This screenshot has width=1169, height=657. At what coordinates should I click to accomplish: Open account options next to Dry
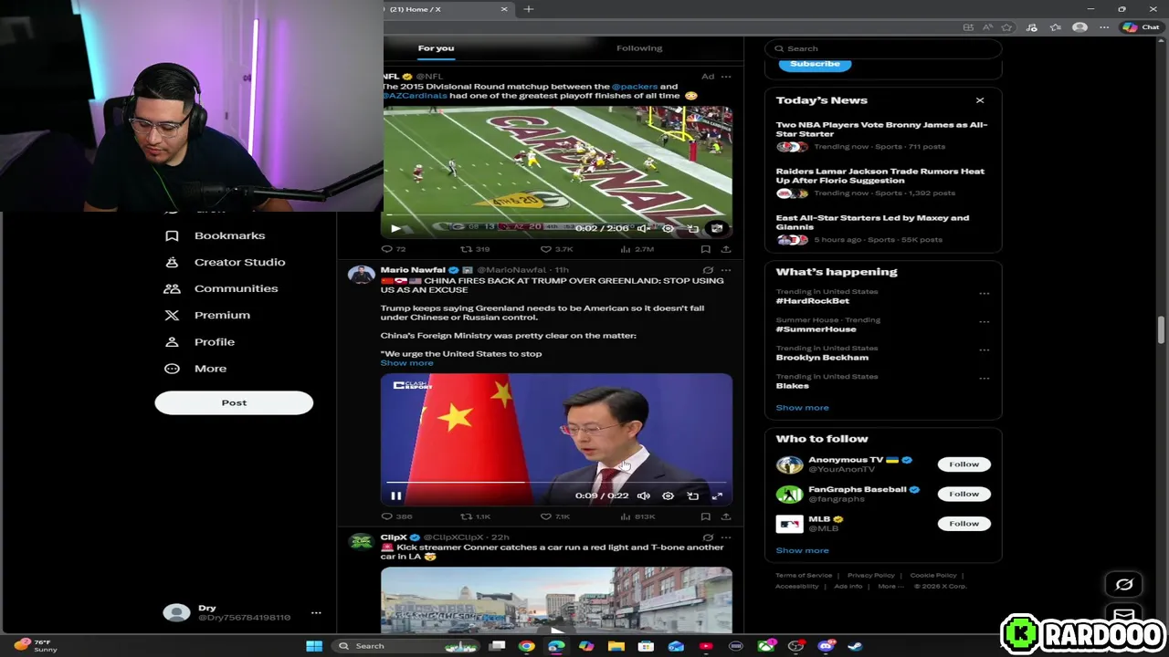[316, 613]
